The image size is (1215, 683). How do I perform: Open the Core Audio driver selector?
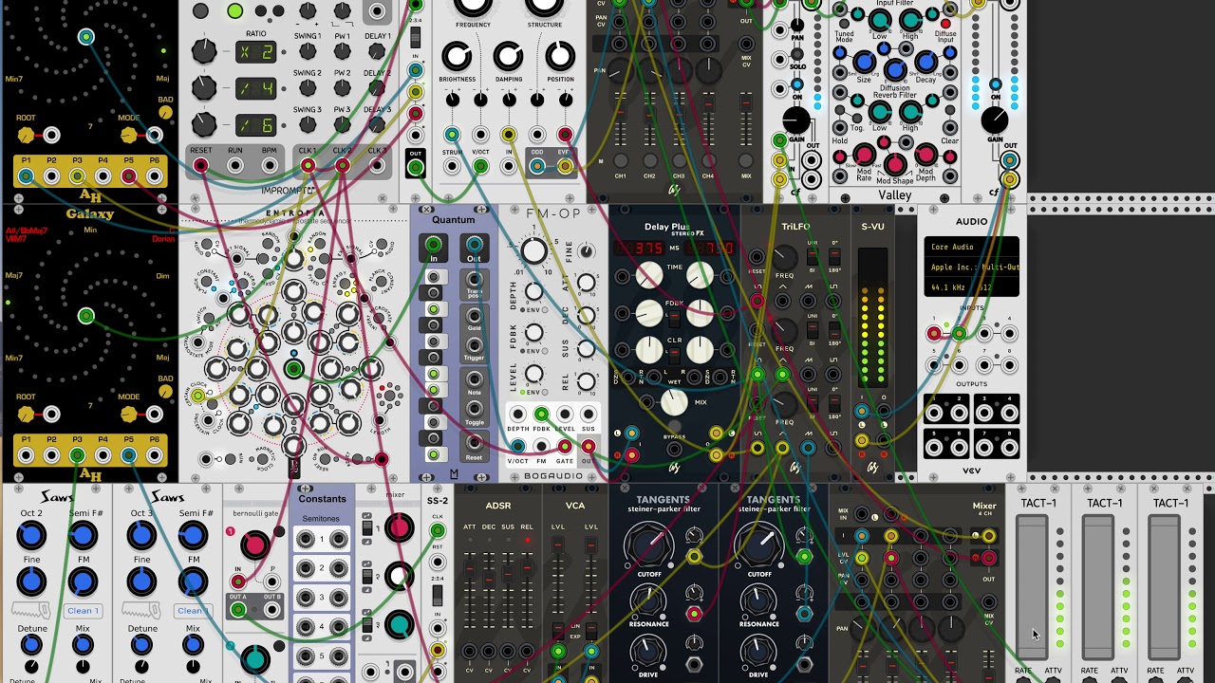click(971, 248)
